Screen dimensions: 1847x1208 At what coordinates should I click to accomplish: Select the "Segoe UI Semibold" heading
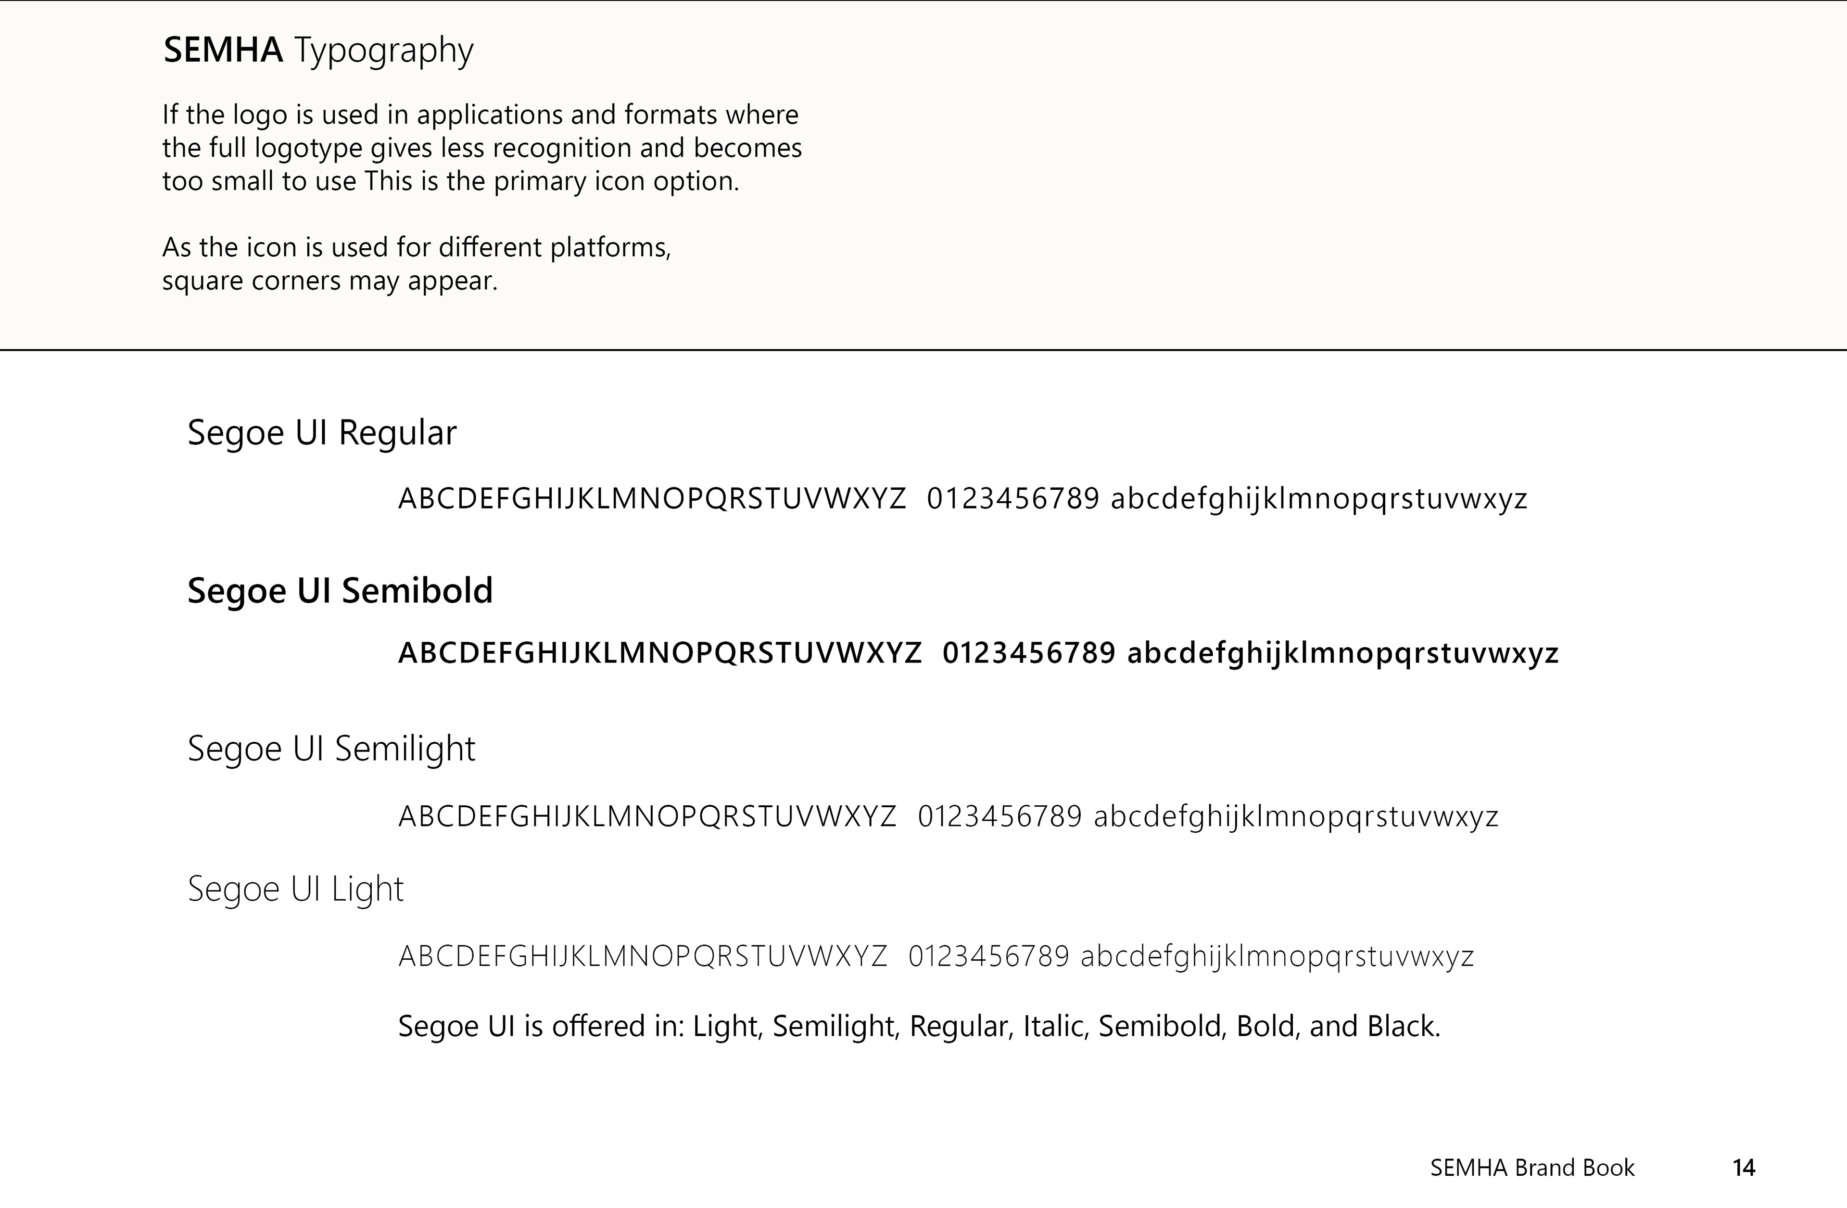pos(340,591)
